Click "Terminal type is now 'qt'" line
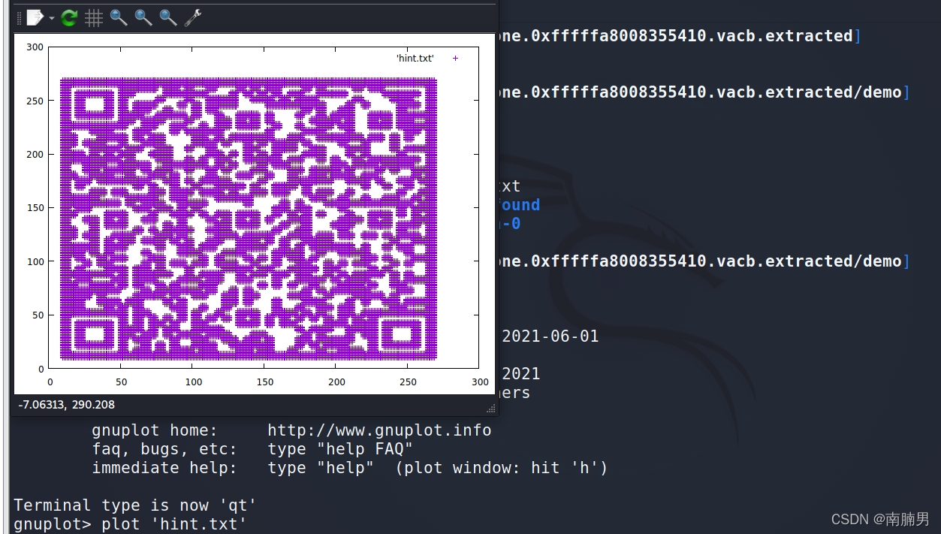941x534 pixels. tap(136, 505)
